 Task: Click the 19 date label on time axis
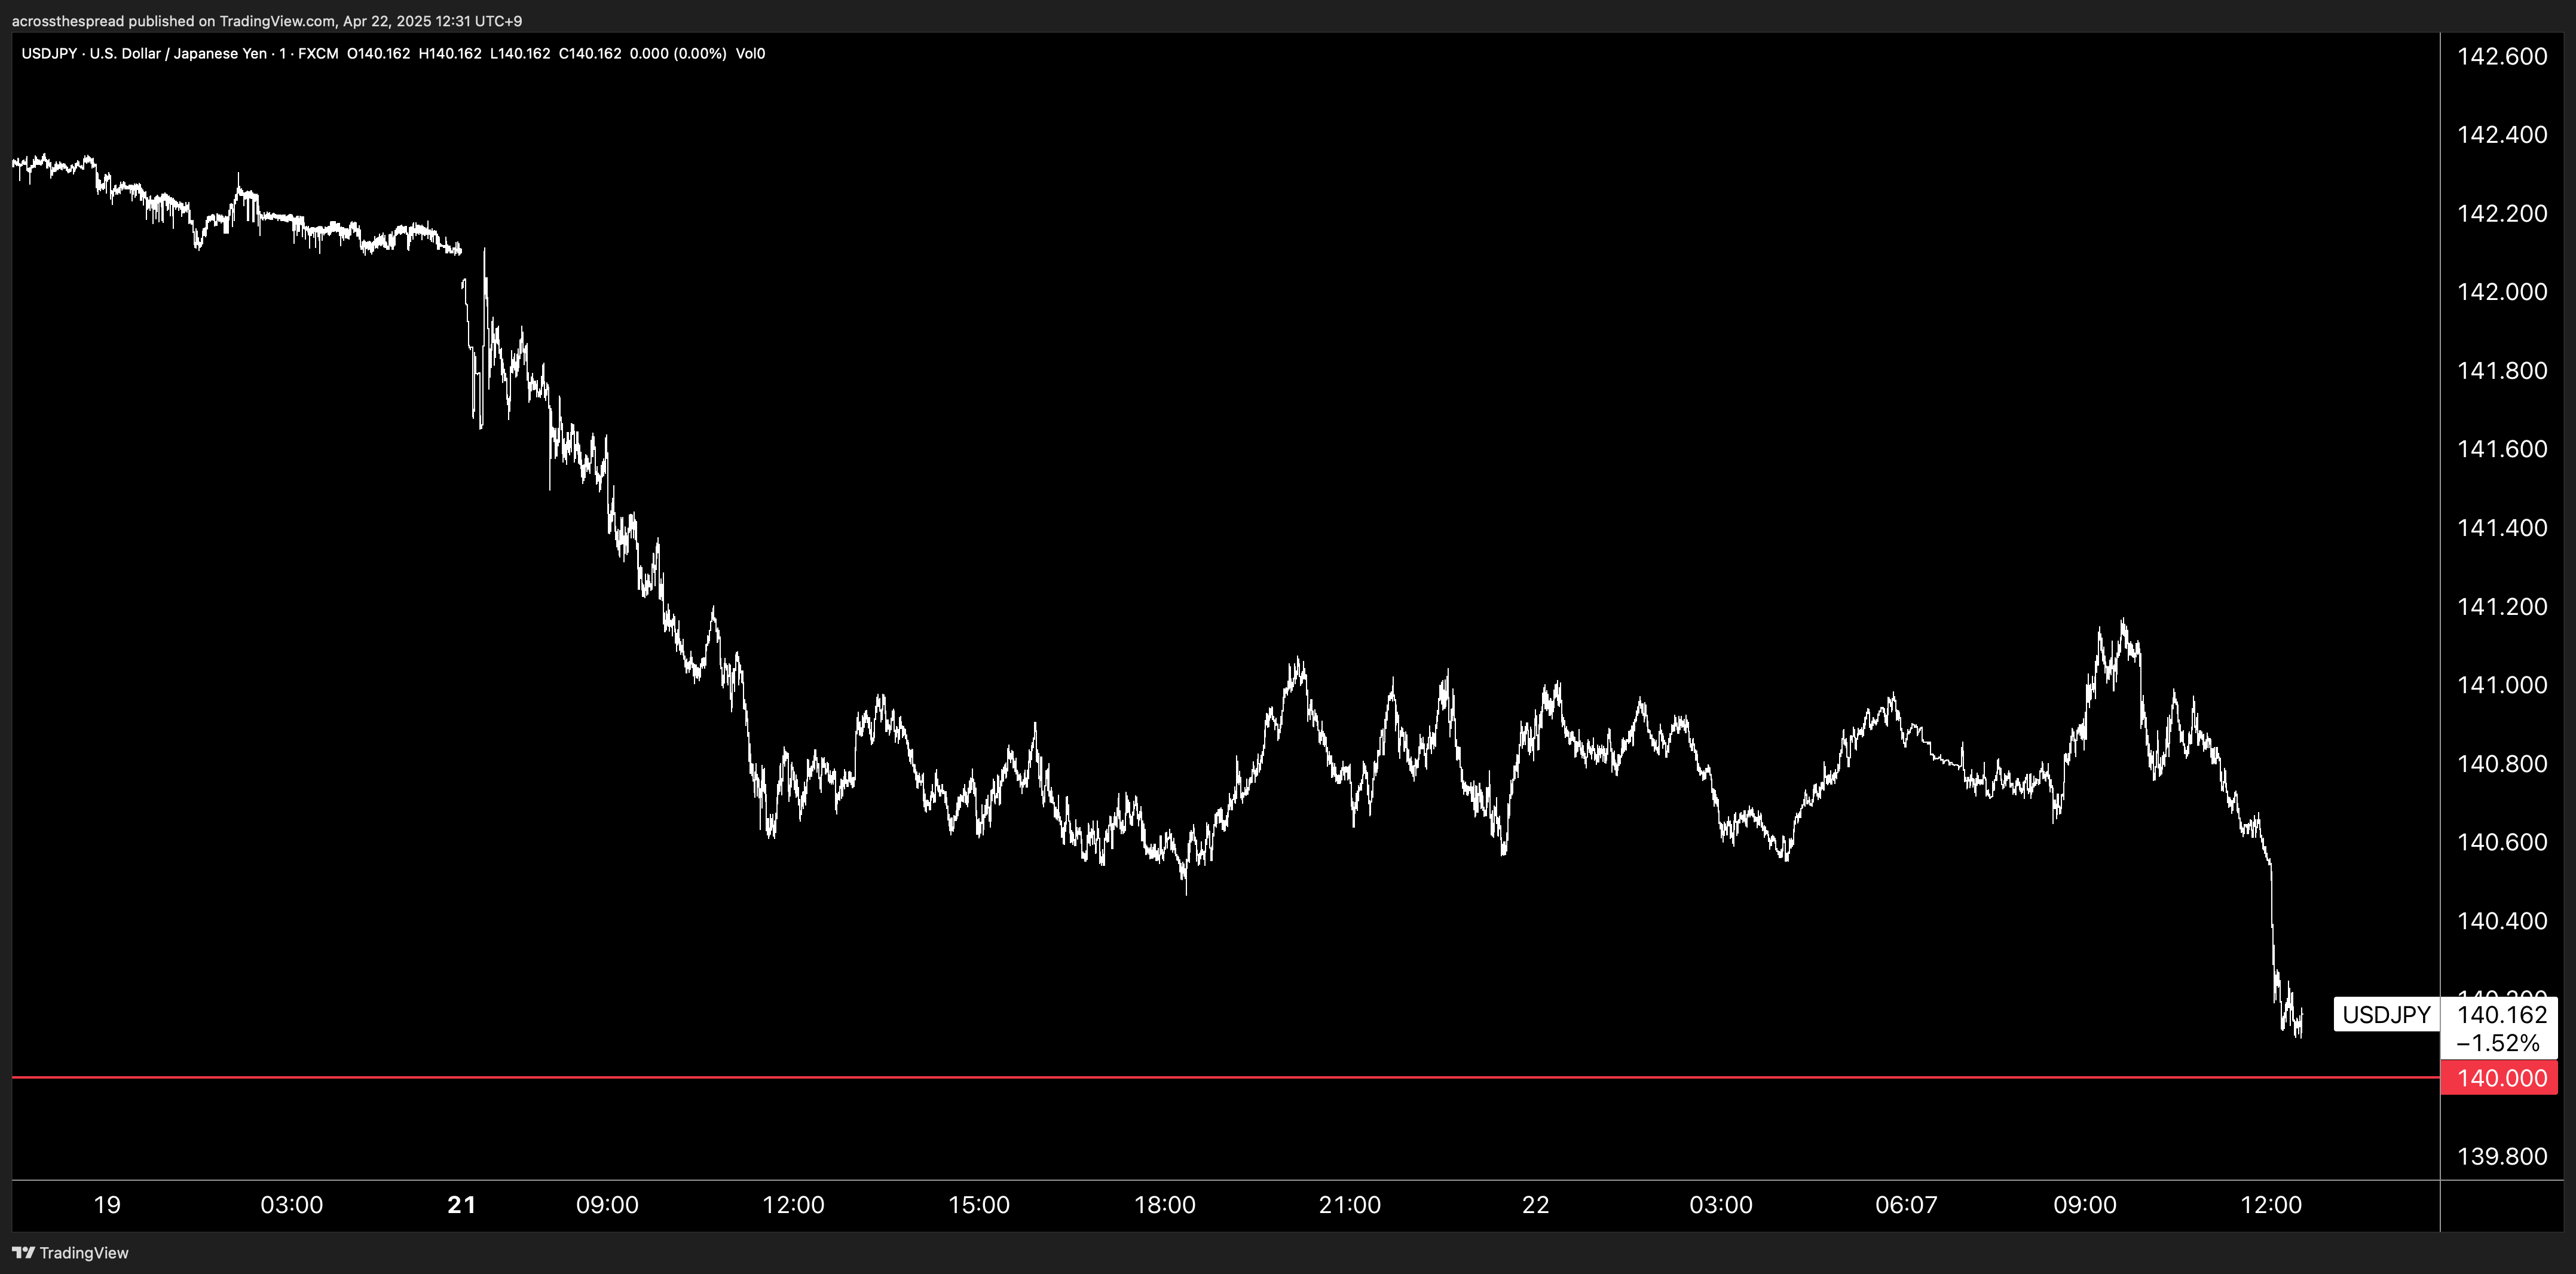pyautogui.click(x=107, y=1205)
